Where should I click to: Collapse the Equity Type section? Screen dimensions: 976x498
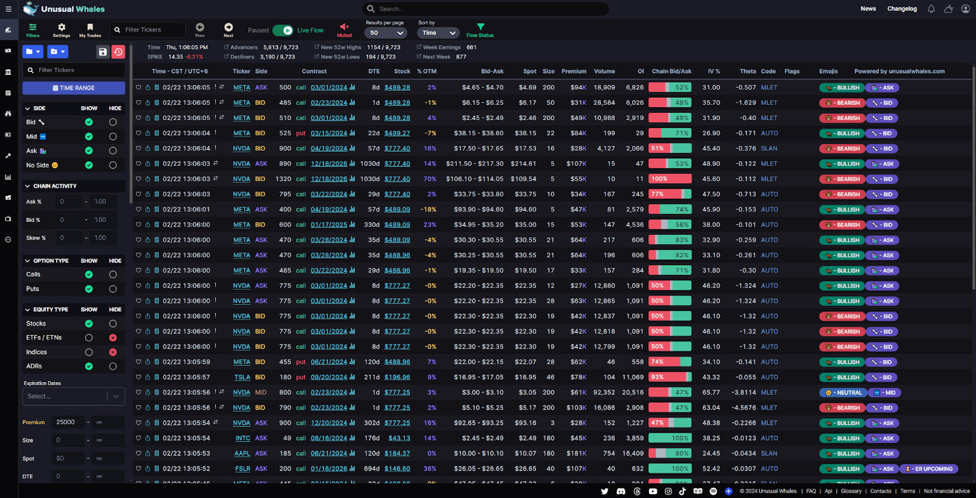(27, 310)
